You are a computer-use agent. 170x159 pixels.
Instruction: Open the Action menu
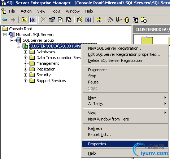click(x=26, y=11)
